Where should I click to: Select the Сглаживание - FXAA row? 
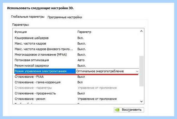[x=77, y=77]
